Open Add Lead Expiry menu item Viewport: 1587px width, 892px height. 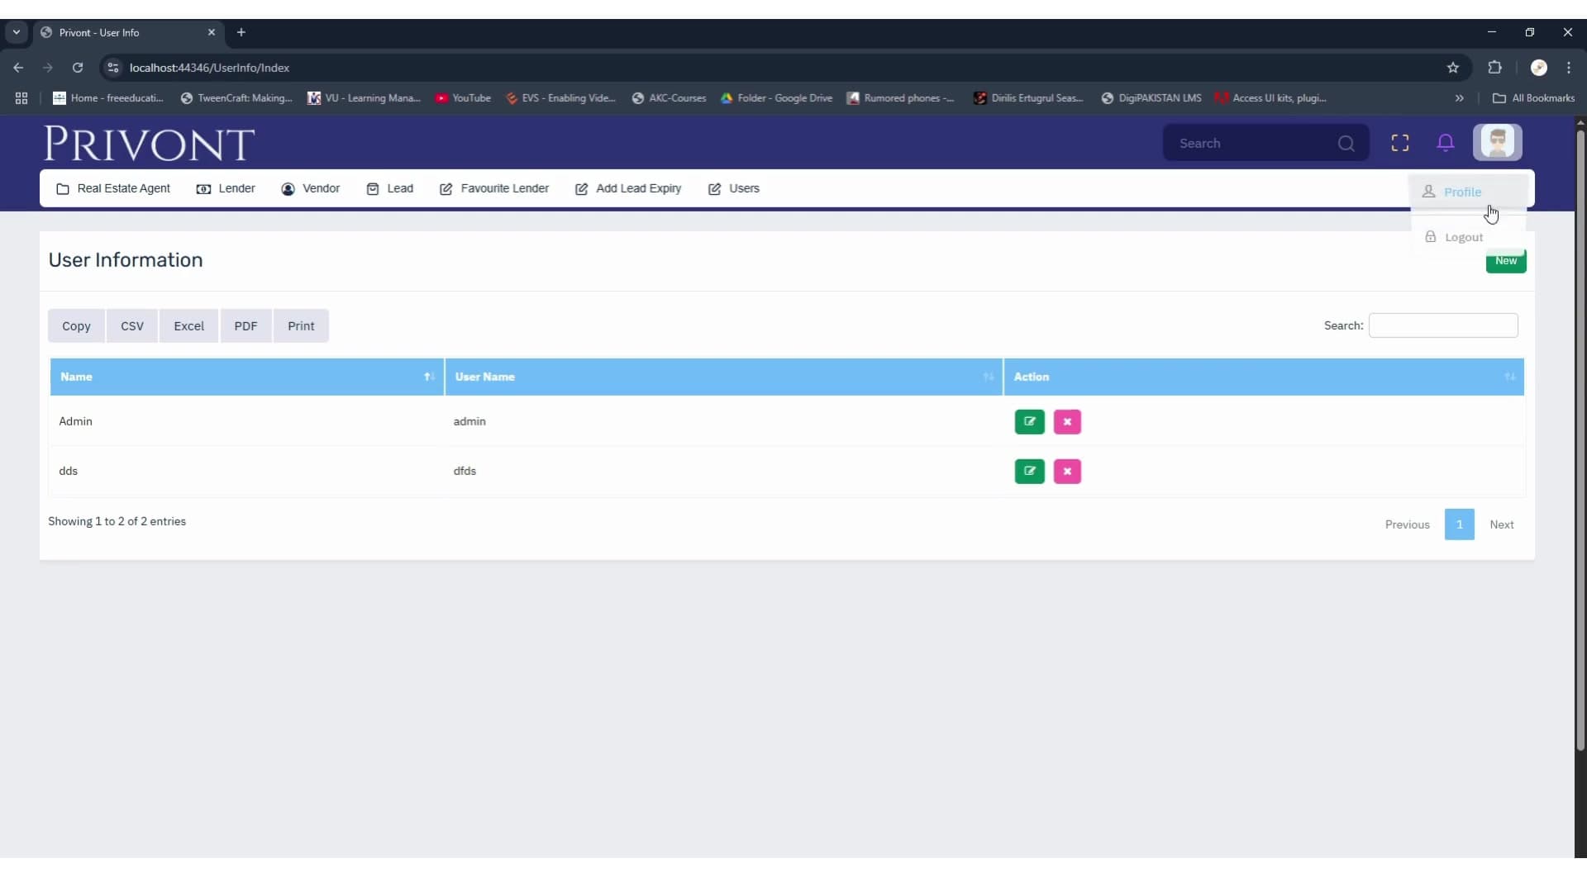pyautogui.click(x=628, y=188)
